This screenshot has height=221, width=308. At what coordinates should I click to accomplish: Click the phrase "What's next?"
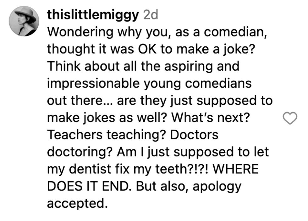coord(210,118)
